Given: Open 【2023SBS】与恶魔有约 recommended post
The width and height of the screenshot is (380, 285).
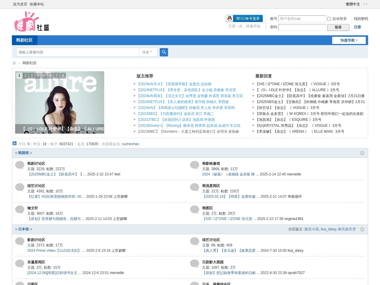Looking at the screenshot, I should coord(175,114).
